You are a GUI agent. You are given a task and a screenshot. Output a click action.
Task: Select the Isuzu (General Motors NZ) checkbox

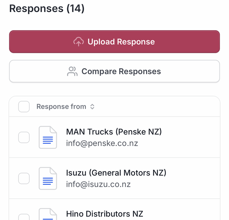pos(24,178)
